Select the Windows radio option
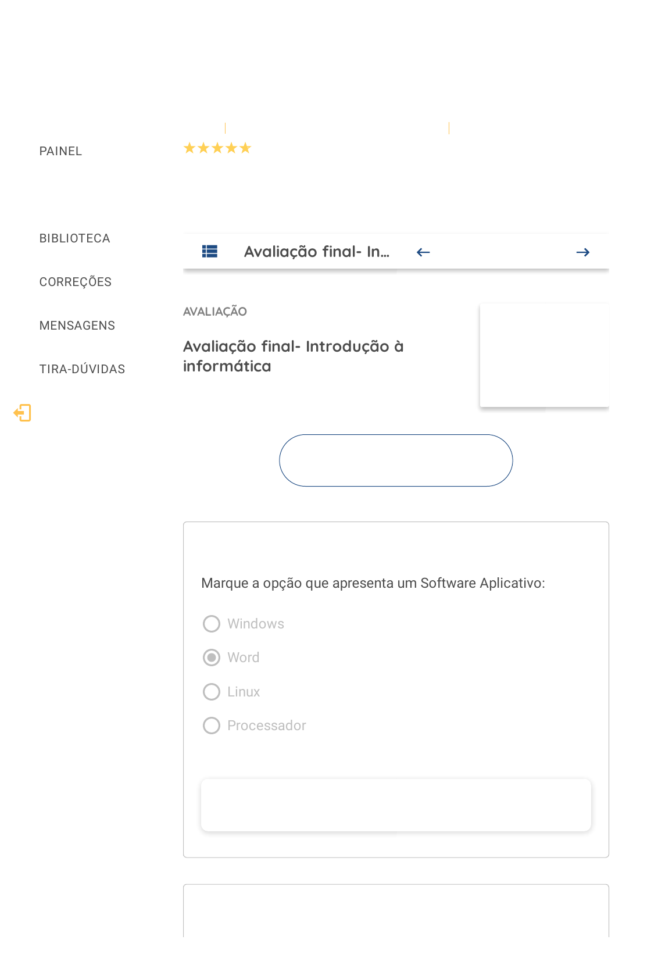 coord(212,624)
